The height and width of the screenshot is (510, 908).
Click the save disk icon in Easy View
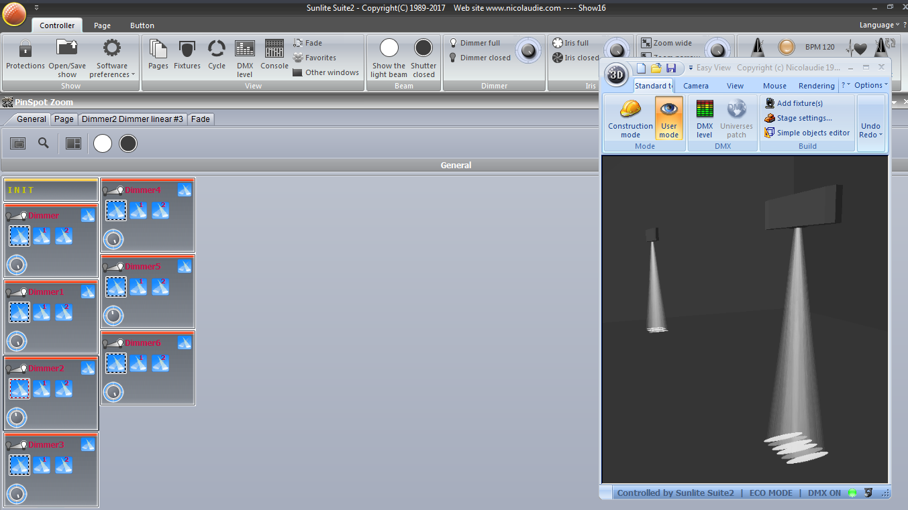(x=671, y=68)
